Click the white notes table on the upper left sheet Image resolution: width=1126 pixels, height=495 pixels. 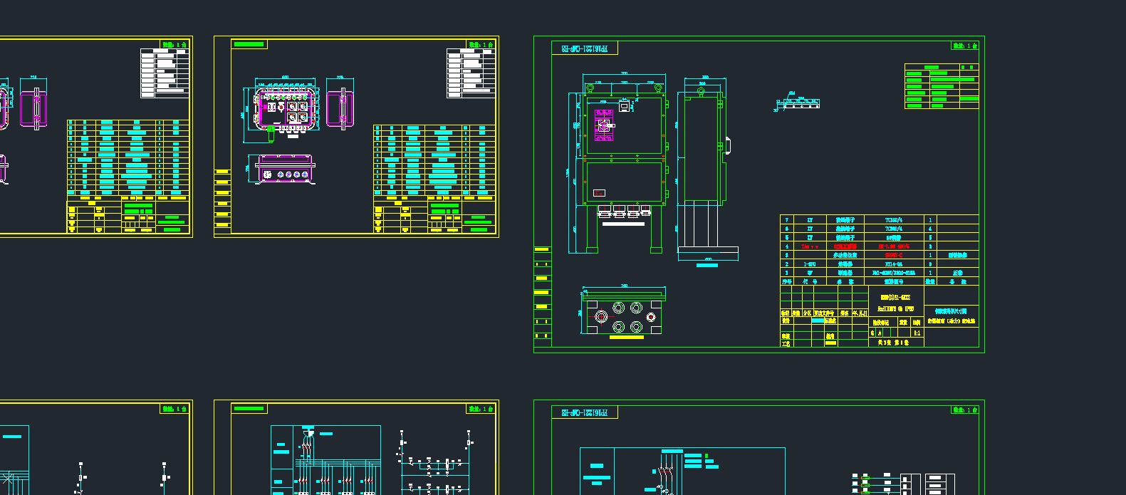click(x=165, y=73)
